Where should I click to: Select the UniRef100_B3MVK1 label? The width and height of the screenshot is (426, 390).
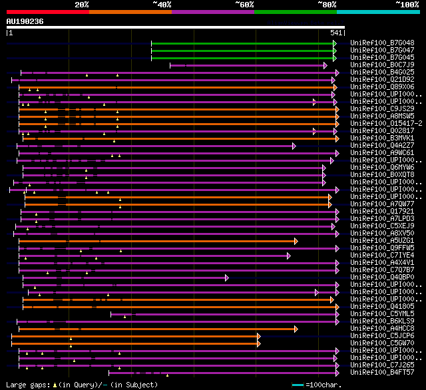click(x=382, y=138)
